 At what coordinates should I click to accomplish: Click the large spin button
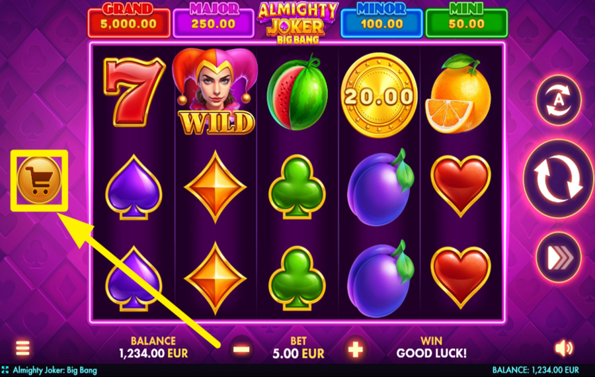pos(558,179)
